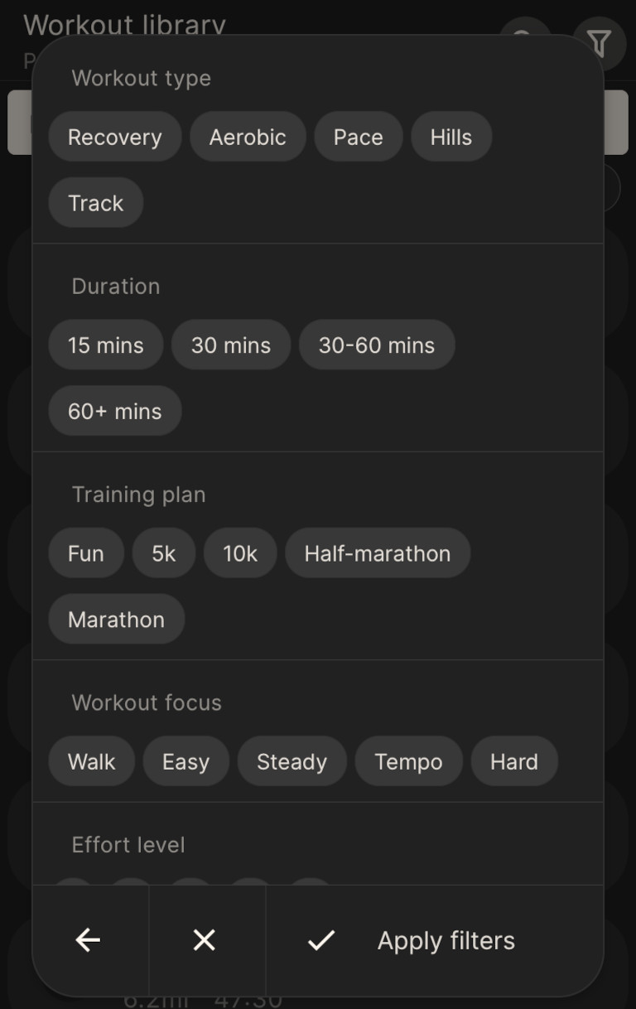Click the back arrow icon
636x1009 pixels.
point(88,939)
